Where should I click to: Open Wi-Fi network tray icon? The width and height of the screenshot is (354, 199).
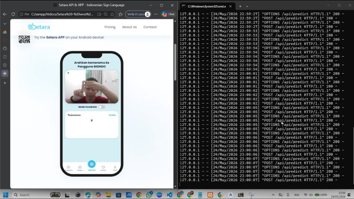(x=306, y=195)
